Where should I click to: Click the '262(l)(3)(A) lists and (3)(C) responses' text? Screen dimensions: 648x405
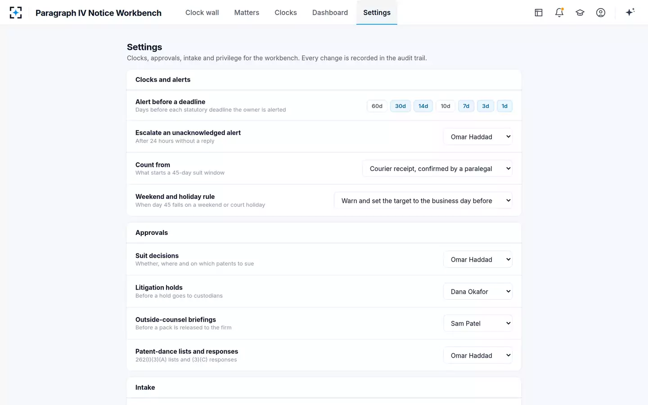tap(186, 360)
